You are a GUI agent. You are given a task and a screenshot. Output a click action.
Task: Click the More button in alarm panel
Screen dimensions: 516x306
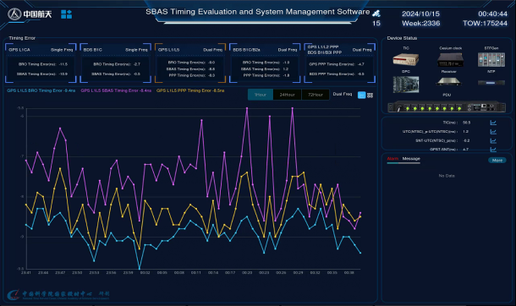(497, 160)
